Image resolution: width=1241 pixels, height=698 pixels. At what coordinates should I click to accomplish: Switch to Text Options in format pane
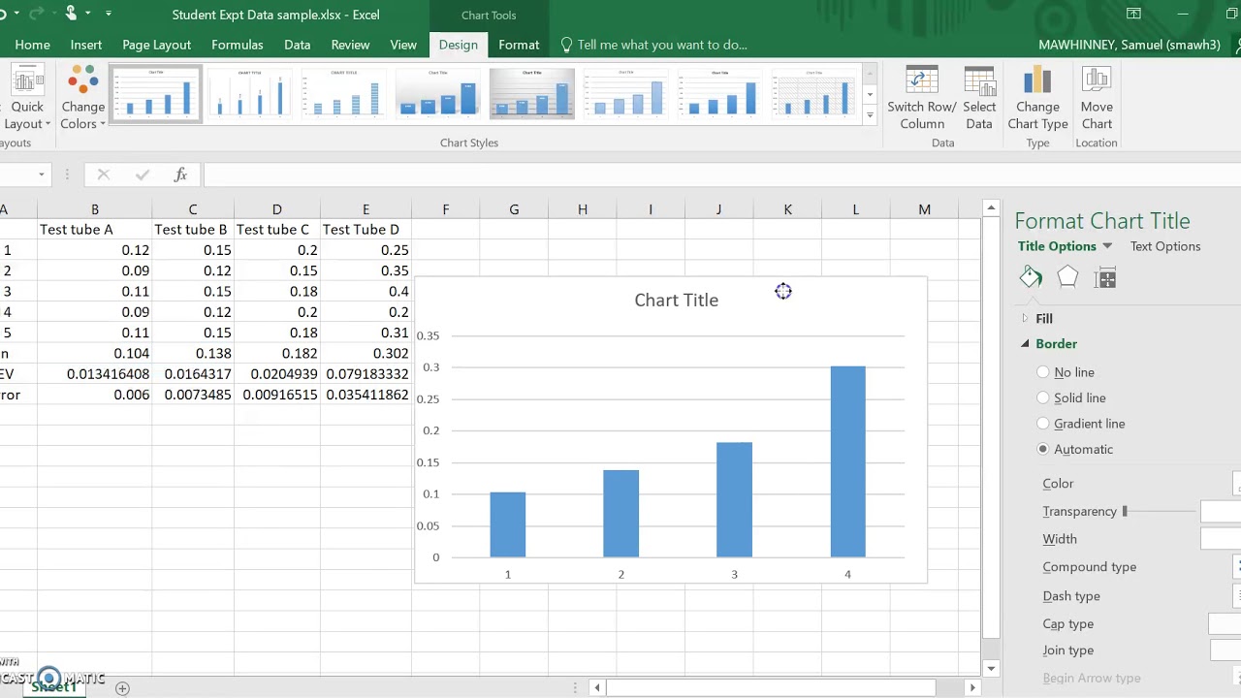1165,246
